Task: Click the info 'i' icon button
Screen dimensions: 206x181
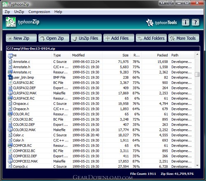Action: point(185,22)
